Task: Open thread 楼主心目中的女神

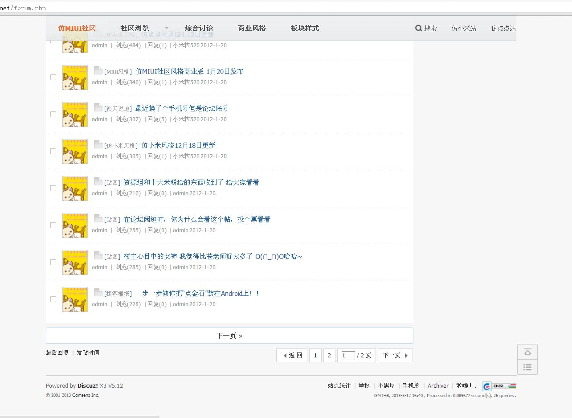Action: (x=212, y=256)
